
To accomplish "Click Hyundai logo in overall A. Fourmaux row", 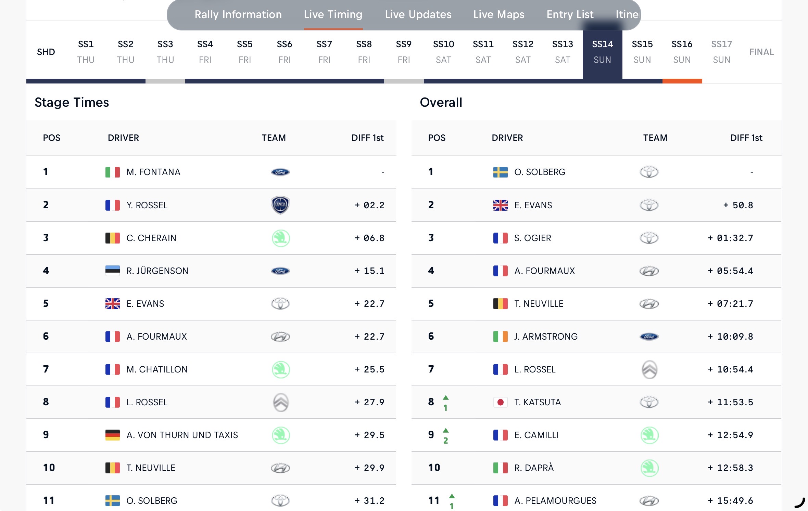I will click(x=649, y=271).
